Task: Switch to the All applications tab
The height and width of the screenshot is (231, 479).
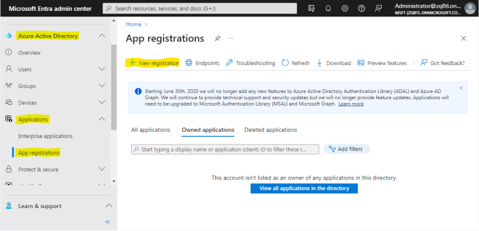Action: coord(151,130)
